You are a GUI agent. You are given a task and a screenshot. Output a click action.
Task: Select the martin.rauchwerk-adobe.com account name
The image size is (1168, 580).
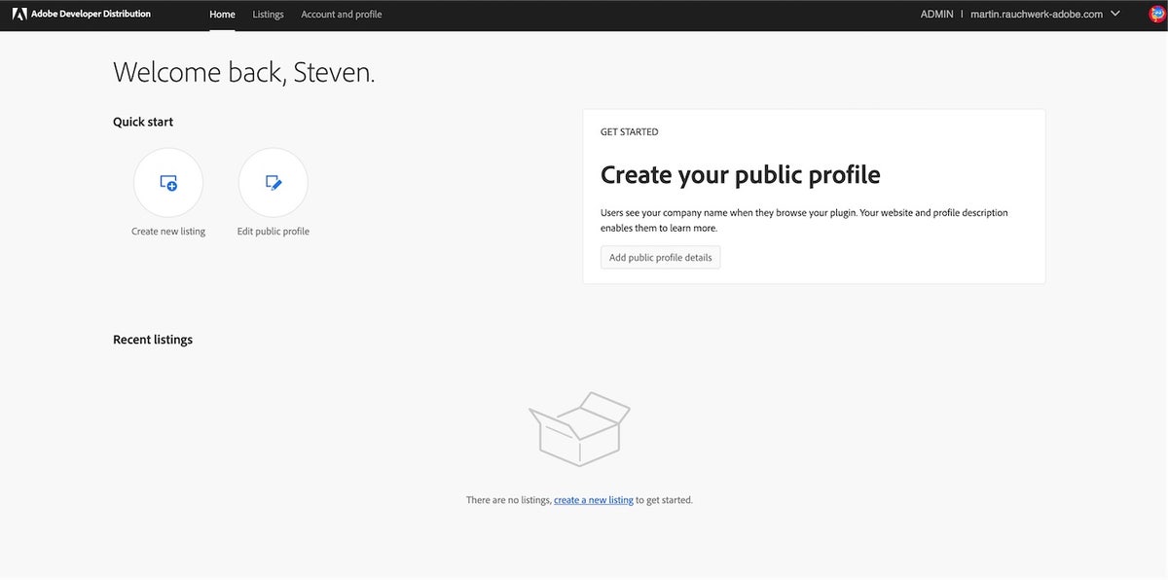click(1036, 15)
